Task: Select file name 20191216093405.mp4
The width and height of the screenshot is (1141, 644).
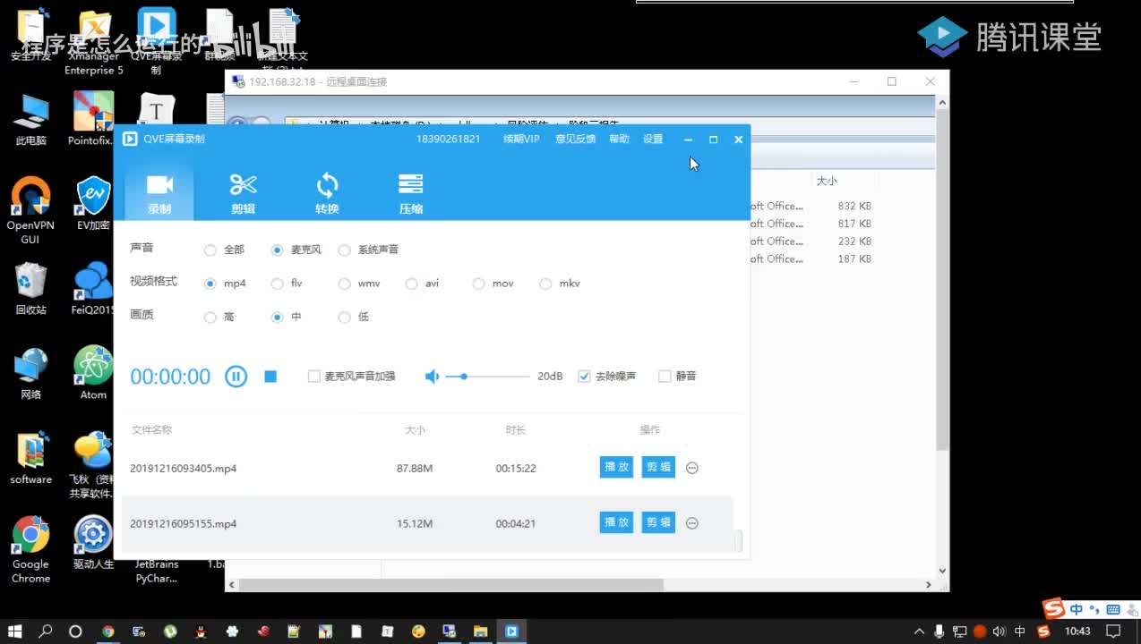Action: tap(183, 469)
